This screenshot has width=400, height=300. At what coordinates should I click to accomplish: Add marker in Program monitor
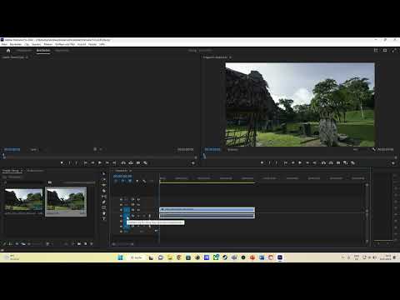[x=262, y=163]
